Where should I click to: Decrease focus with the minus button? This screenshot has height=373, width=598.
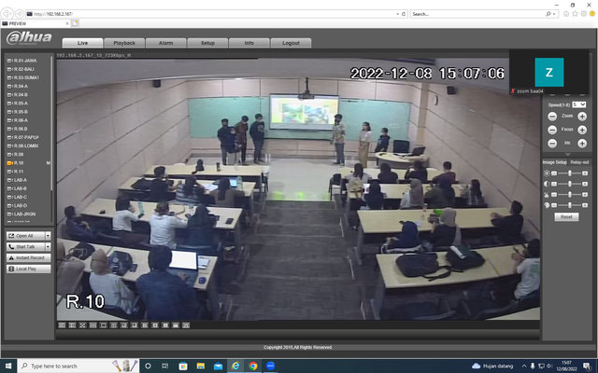(x=552, y=130)
